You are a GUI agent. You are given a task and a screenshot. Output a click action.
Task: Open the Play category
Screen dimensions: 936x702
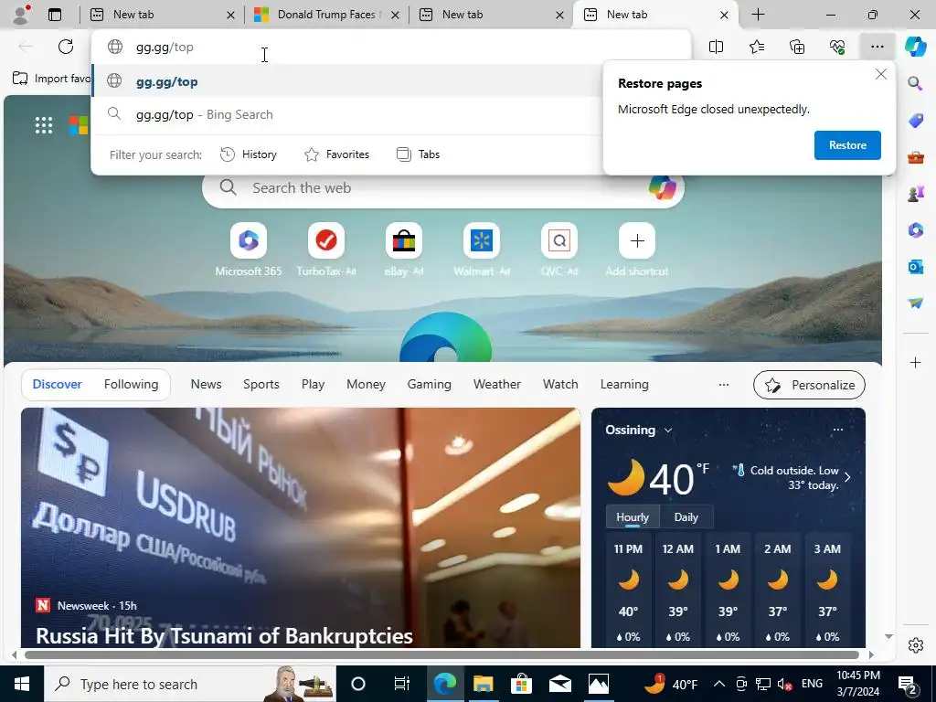(313, 385)
